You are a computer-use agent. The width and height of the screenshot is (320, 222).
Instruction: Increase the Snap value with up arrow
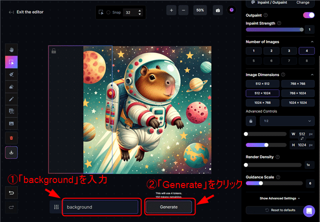pos(139,10)
